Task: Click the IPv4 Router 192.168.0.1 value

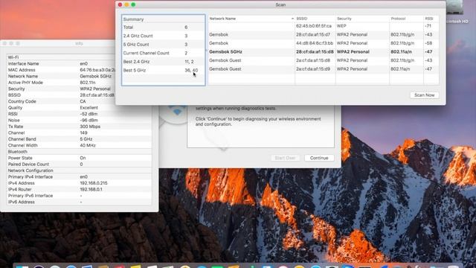Action: click(x=91, y=189)
